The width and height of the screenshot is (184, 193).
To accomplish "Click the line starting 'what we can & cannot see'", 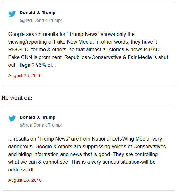I will (x=82, y=162).
